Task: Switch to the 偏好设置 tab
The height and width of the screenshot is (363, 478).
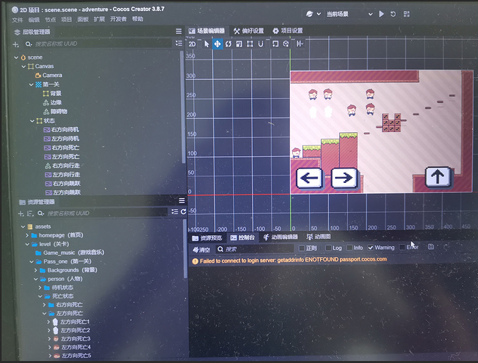Action: [x=248, y=30]
